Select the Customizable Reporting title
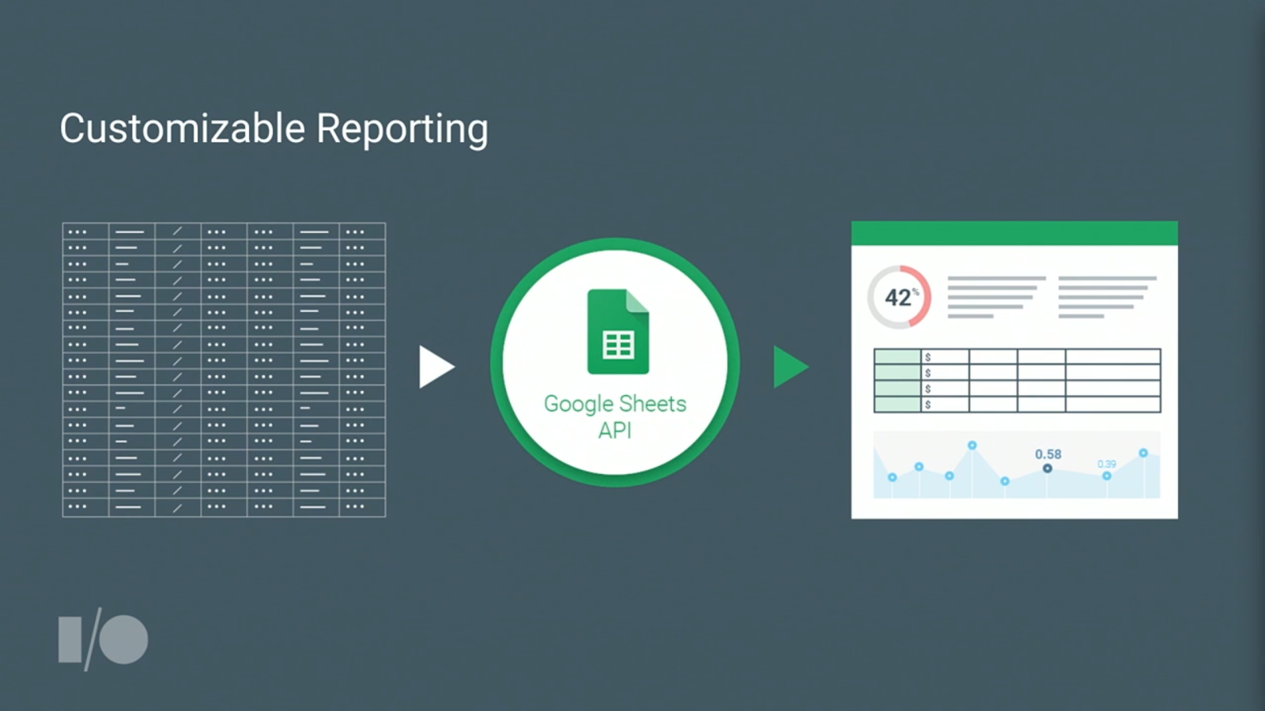The height and width of the screenshot is (711, 1265). [x=274, y=129]
